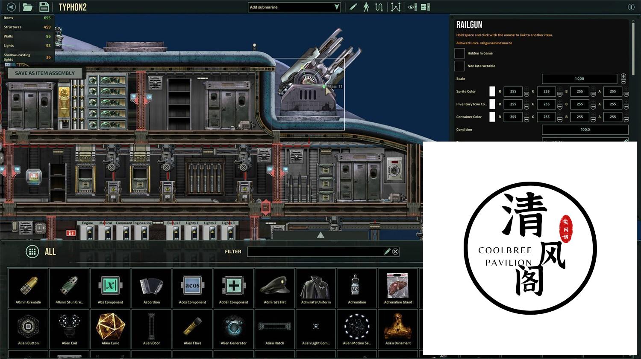Image resolution: width=641 pixels, height=359 pixels.
Task: Click the info icon at top right
Action: coord(631,7)
